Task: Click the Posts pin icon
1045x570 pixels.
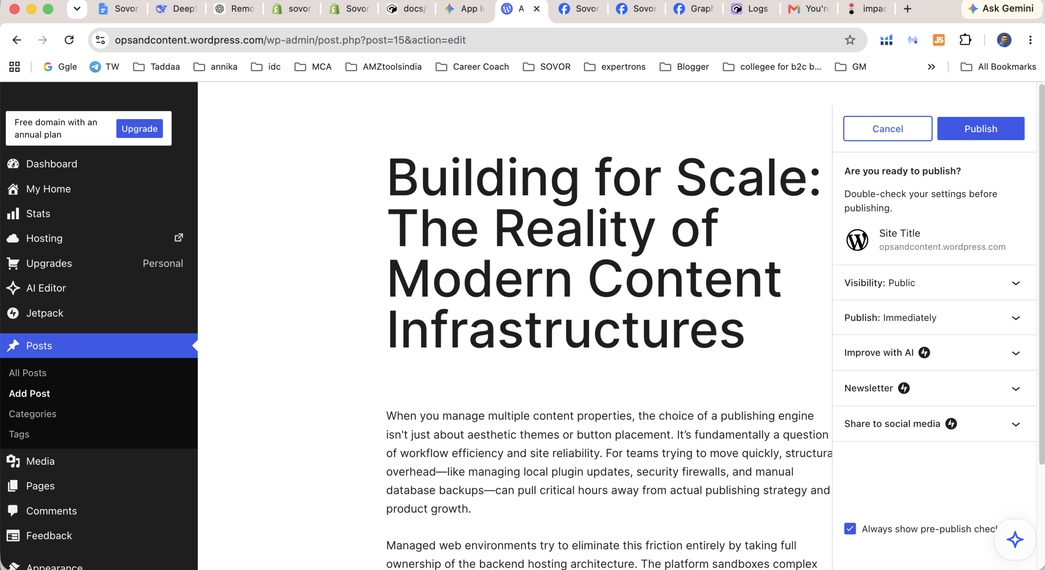Action: pos(13,346)
